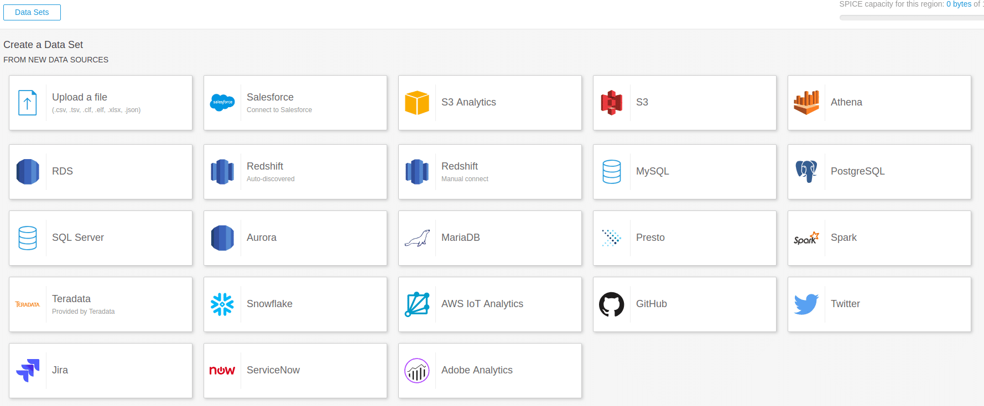Choose the Athena data source label
Screen dimensions: 984x406
tap(846, 102)
